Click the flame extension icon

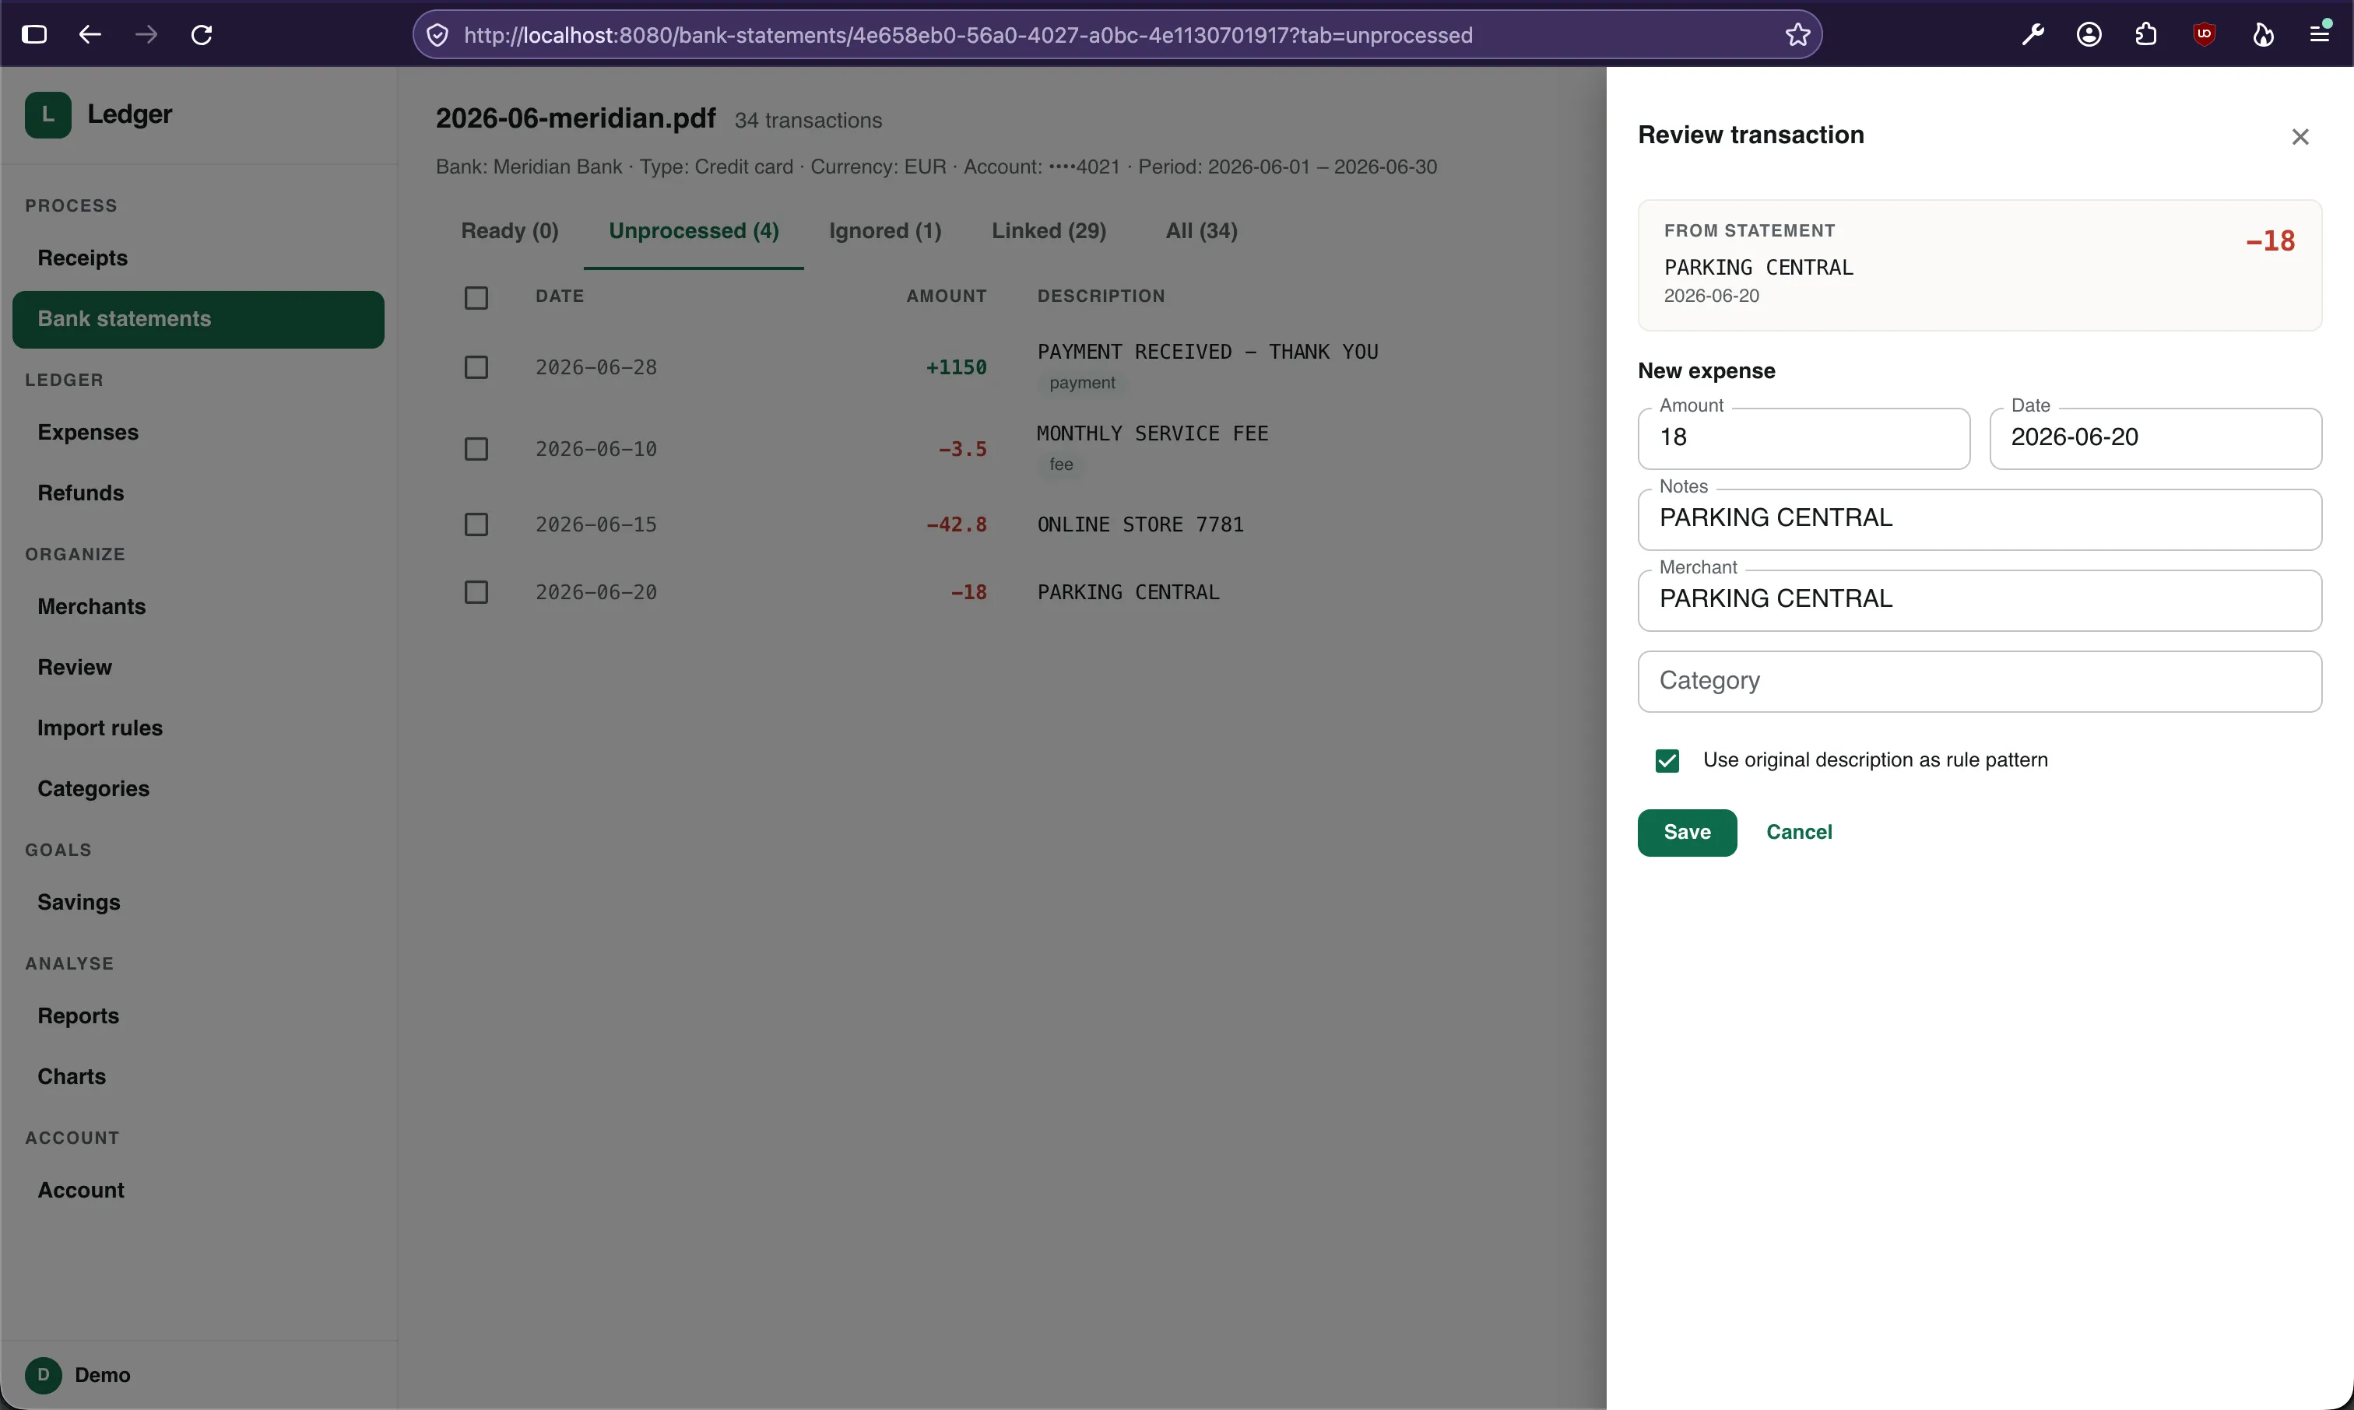point(2263,35)
